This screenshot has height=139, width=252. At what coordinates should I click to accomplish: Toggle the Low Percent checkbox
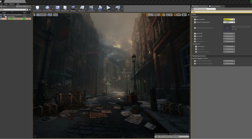(x=196, y=47)
